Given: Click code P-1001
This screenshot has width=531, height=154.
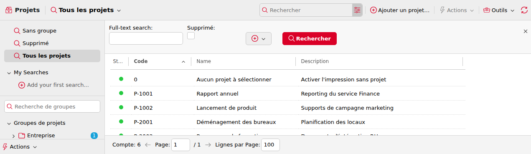Looking at the screenshot, I should coord(143,93).
